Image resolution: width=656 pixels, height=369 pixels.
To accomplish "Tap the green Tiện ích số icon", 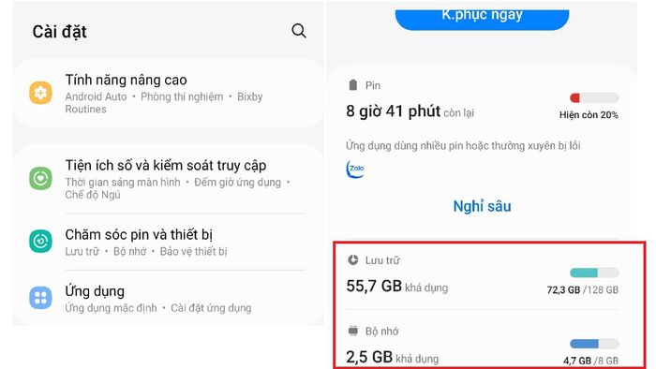I will (40, 178).
